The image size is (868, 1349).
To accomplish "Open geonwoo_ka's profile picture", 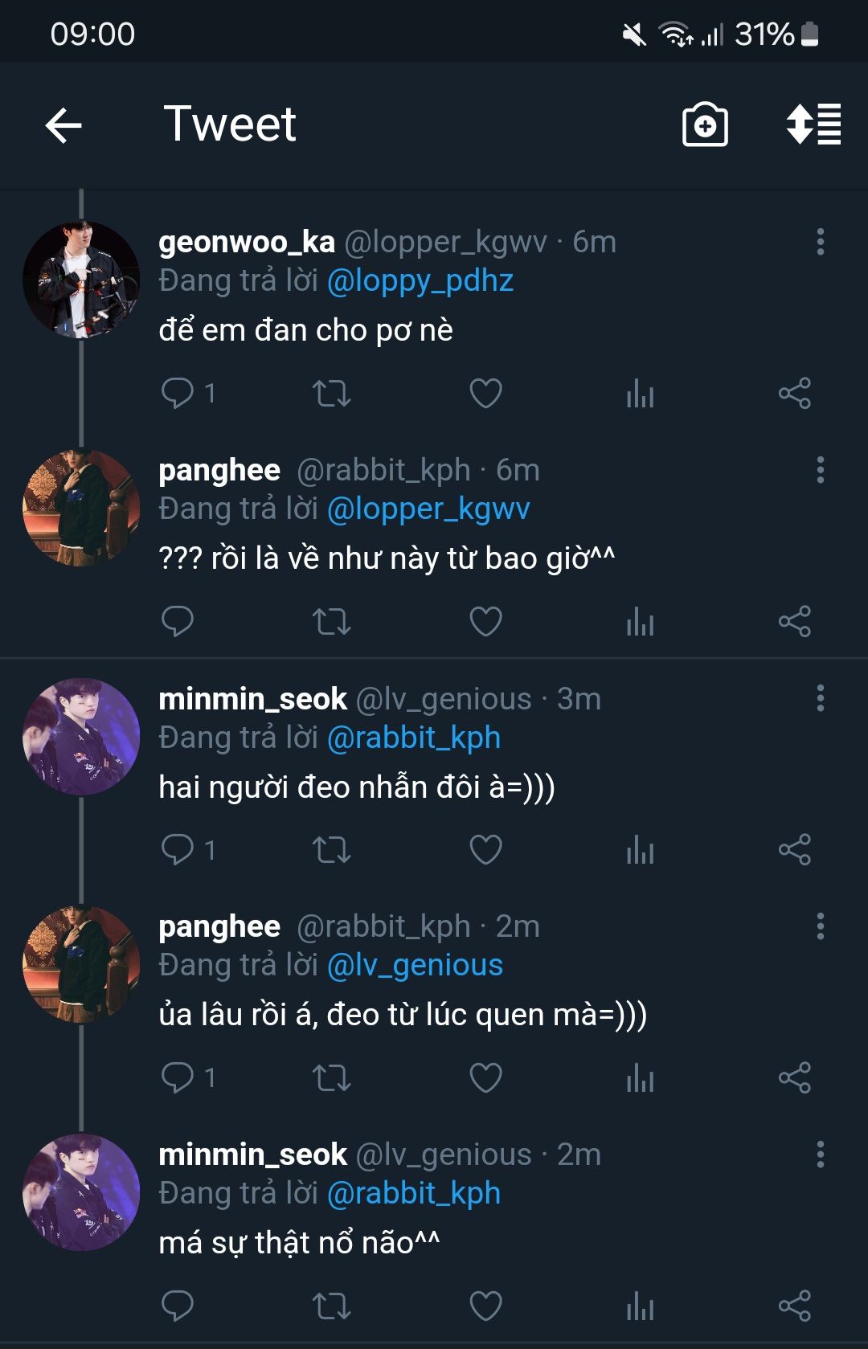I will tap(81, 280).
